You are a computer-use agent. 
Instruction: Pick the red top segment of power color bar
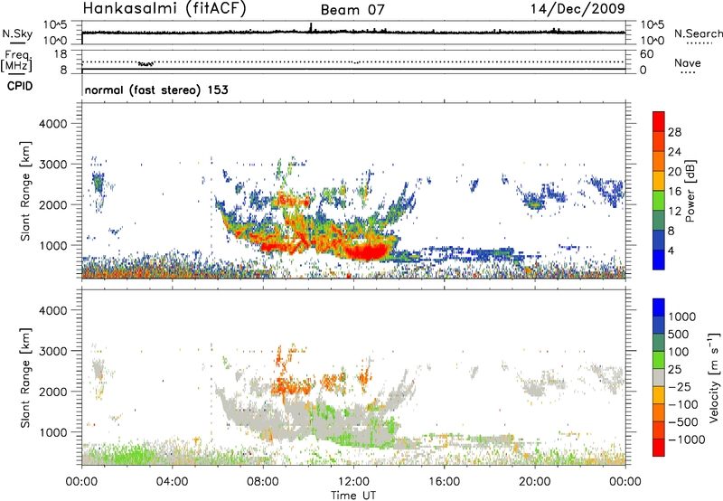point(659,121)
